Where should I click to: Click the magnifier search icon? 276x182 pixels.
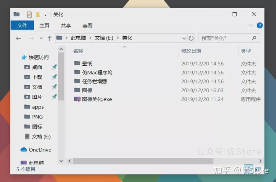tap(254, 38)
